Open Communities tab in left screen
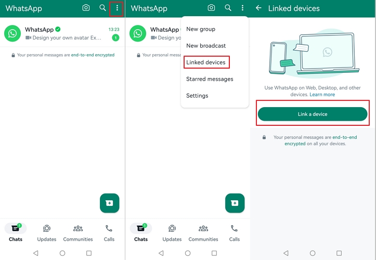The width and height of the screenshot is (376, 260). tap(78, 232)
